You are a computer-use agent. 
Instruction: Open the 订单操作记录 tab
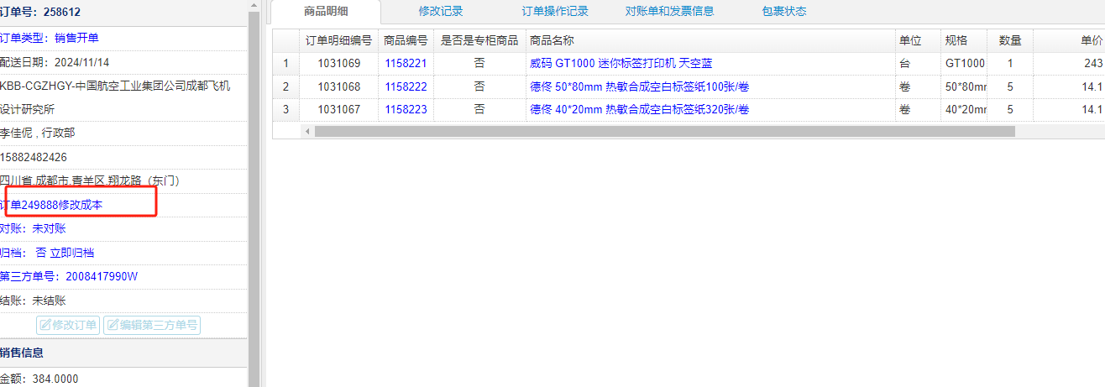click(555, 11)
